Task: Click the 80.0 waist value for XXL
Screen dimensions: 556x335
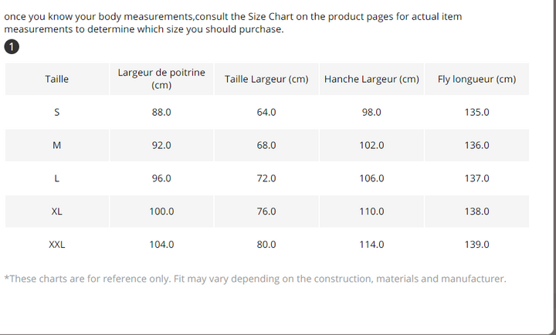Action: [x=266, y=245]
